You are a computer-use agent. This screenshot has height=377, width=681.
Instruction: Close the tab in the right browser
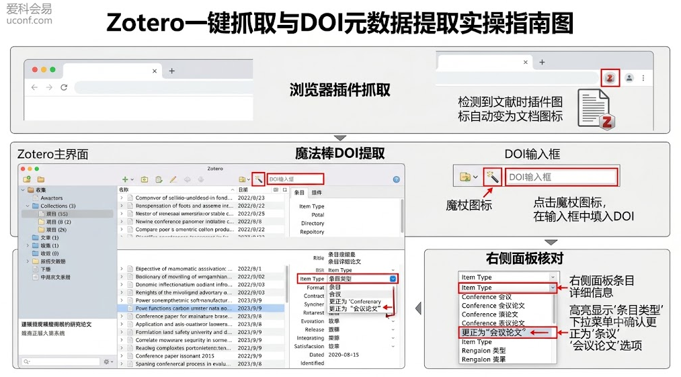click(526, 62)
